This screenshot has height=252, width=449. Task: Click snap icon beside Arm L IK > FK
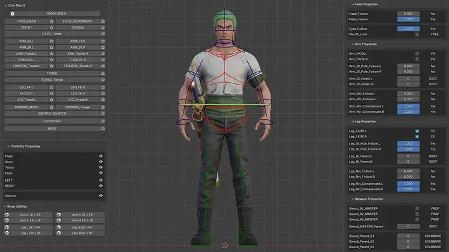[x=7, y=215]
